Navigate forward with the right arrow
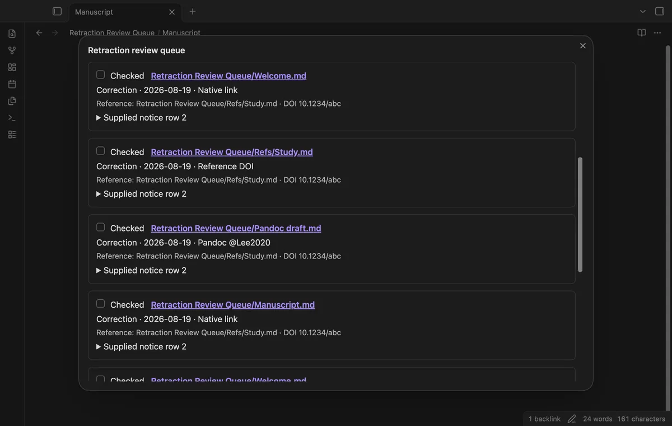 click(55, 33)
